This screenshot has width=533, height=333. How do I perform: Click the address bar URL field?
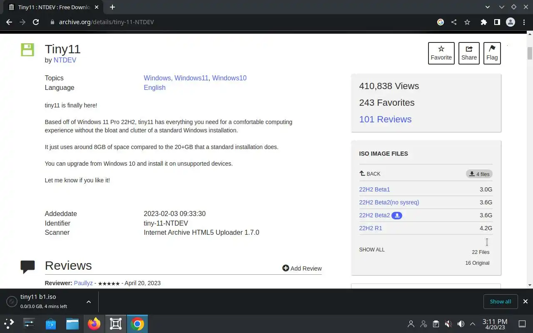click(x=242, y=22)
